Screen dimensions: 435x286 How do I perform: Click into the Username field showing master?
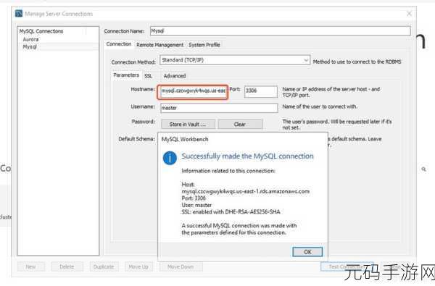tap(219, 108)
